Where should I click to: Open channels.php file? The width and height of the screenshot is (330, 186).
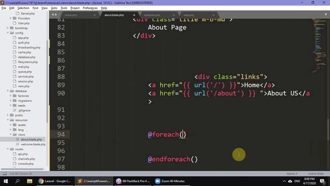pos(26,159)
